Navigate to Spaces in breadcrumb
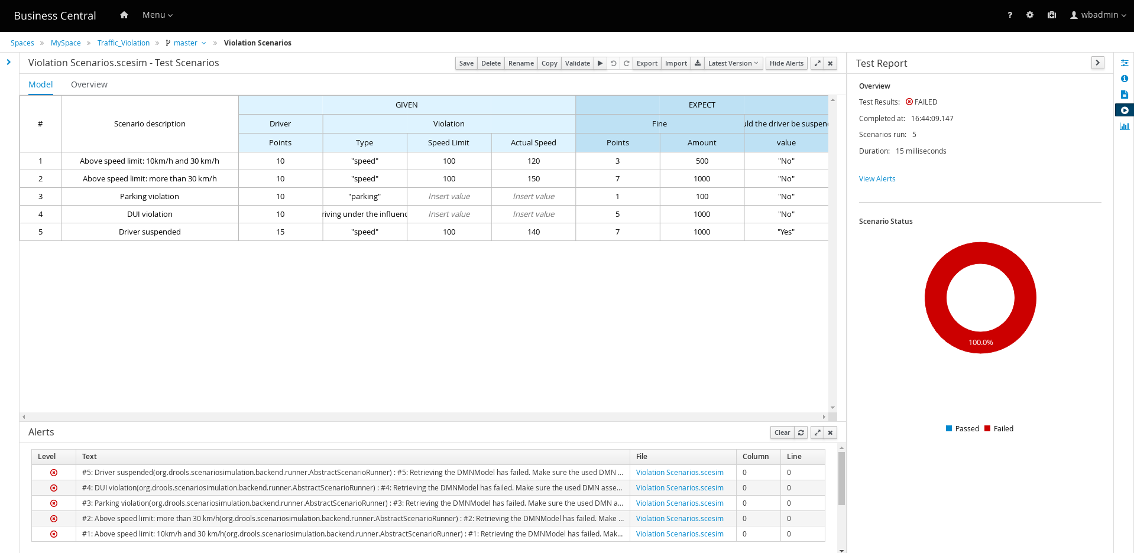The width and height of the screenshot is (1134, 553). (22, 43)
